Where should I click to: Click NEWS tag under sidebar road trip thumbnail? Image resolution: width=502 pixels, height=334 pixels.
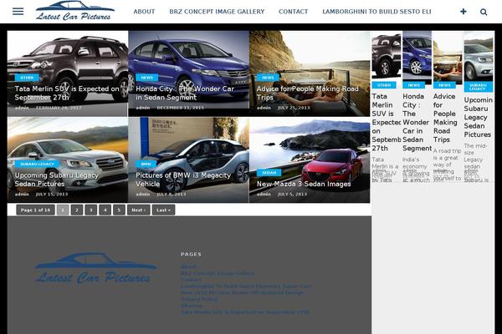click(x=445, y=85)
